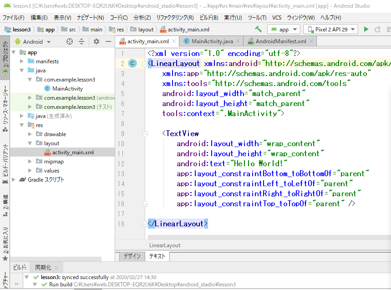Click the layout breadcrumb in navigation bar
The height and width of the screenshot is (290, 391).
146,30
